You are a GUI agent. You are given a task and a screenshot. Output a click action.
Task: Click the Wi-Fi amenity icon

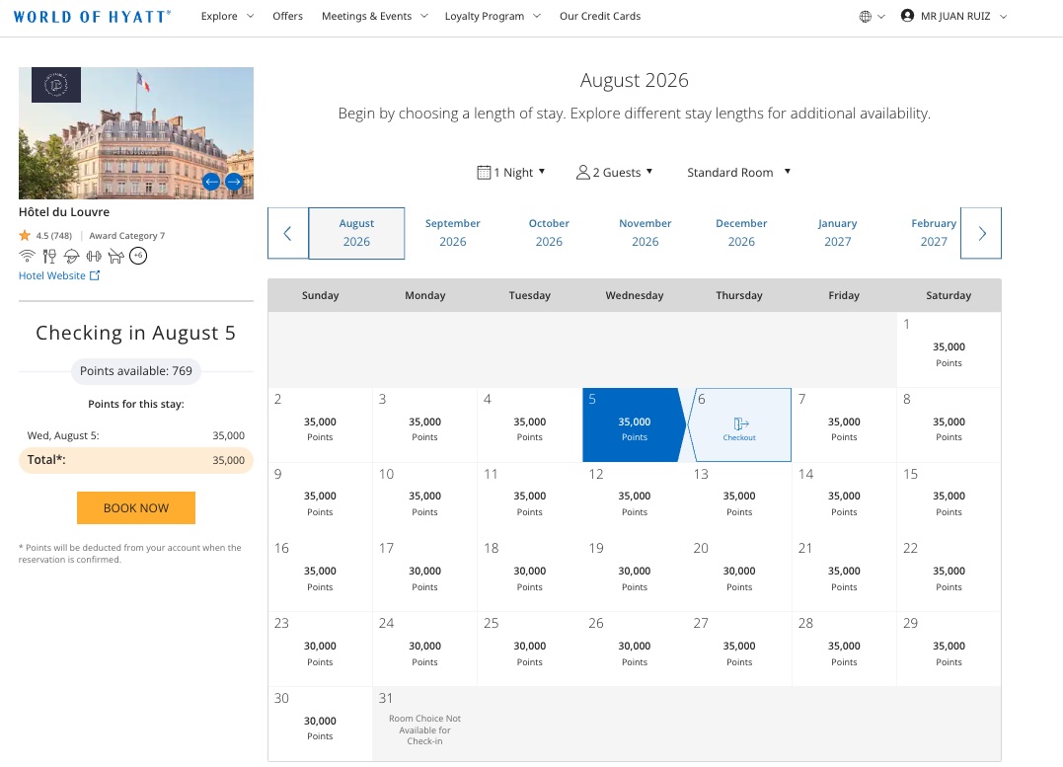[27, 256]
